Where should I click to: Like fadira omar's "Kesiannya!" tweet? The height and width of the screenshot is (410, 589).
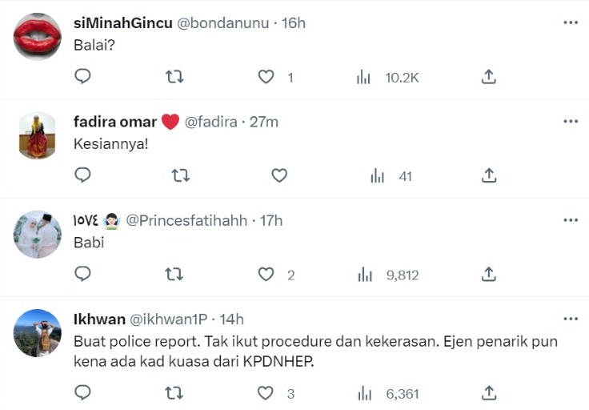click(x=278, y=175)
